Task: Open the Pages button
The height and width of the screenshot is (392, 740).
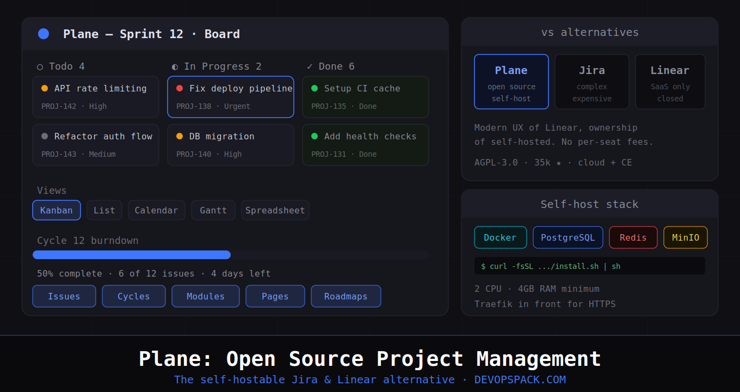Action: click(275, 296)
